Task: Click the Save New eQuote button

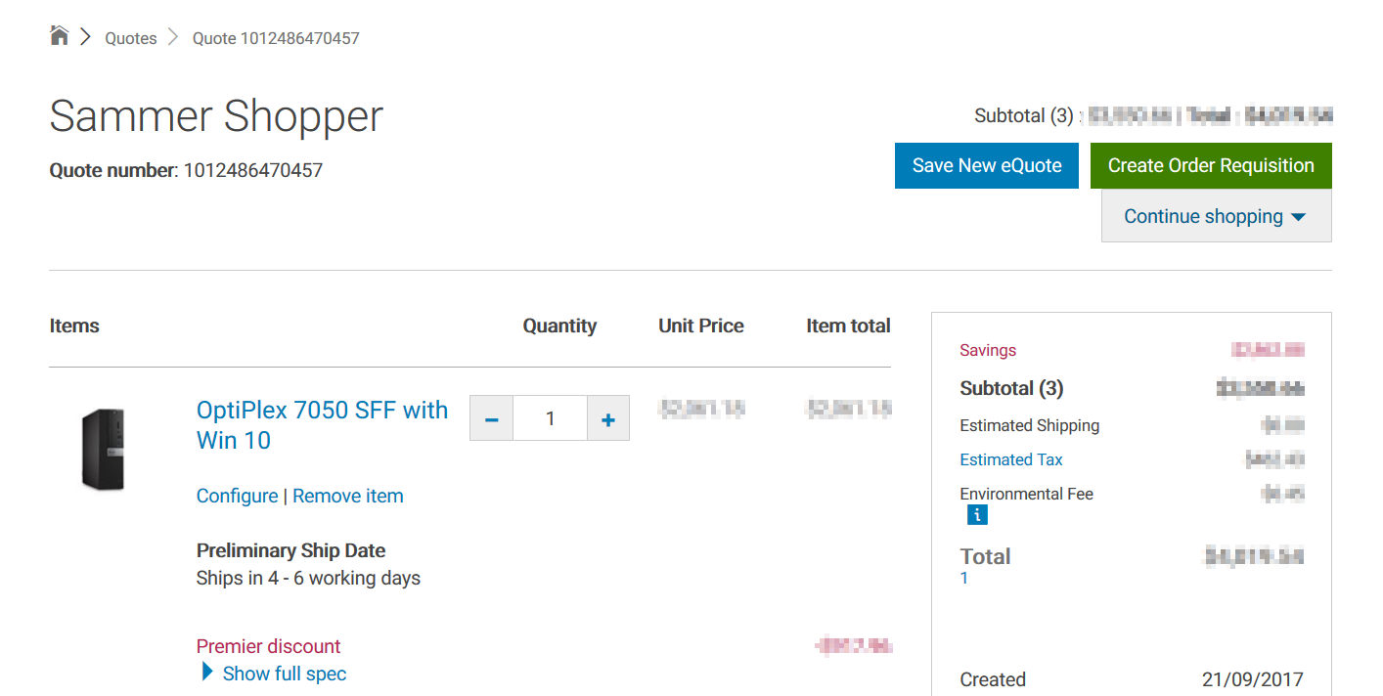Action: tap(986, 165)
